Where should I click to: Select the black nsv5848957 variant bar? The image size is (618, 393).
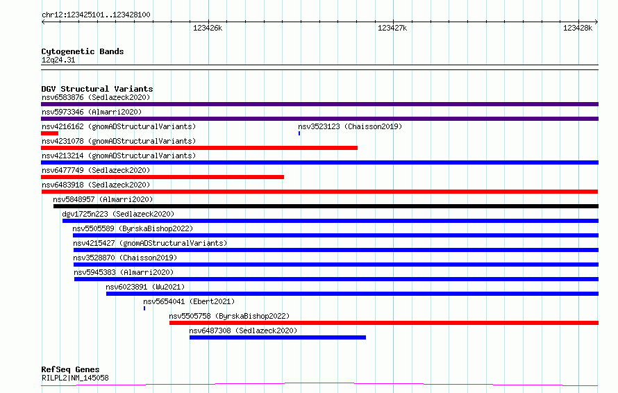tap(326, 206)
